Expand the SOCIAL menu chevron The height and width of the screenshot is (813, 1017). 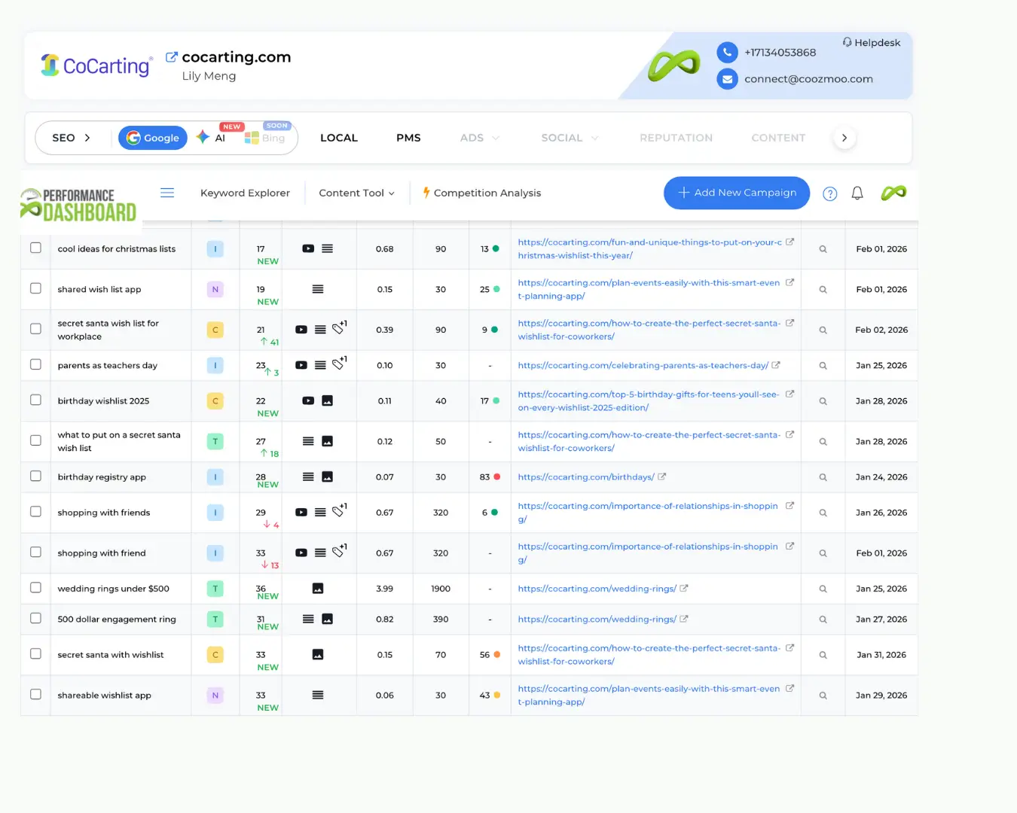click(596, 138)
